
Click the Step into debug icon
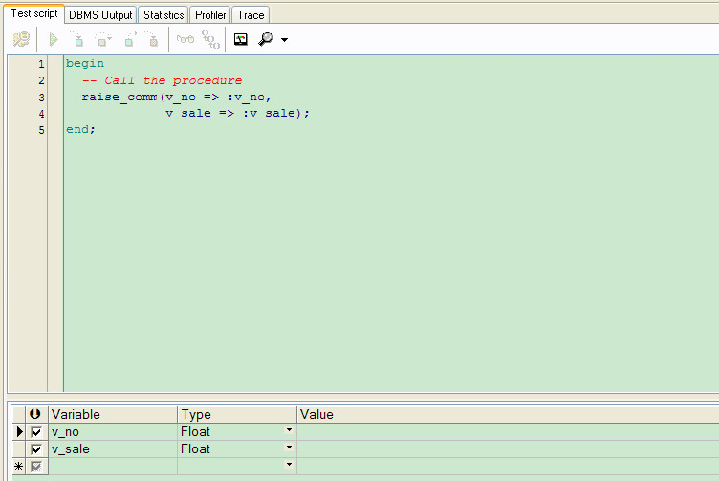click(x=77, y=39)
